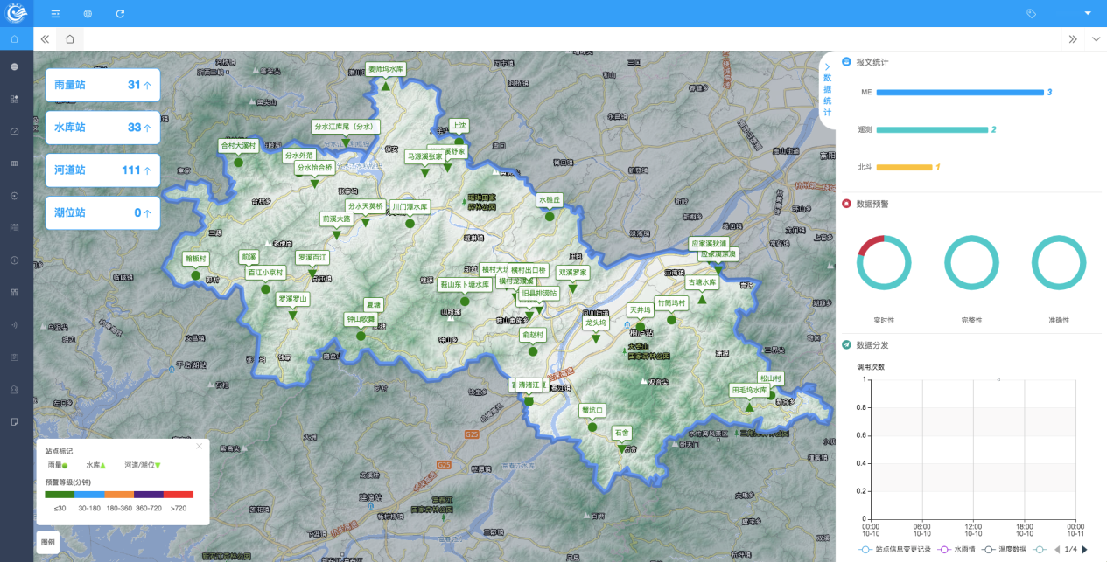Click the menu collapse icon in top bar
This screenshot has width=1107, height=562.
tap(55, 14)
